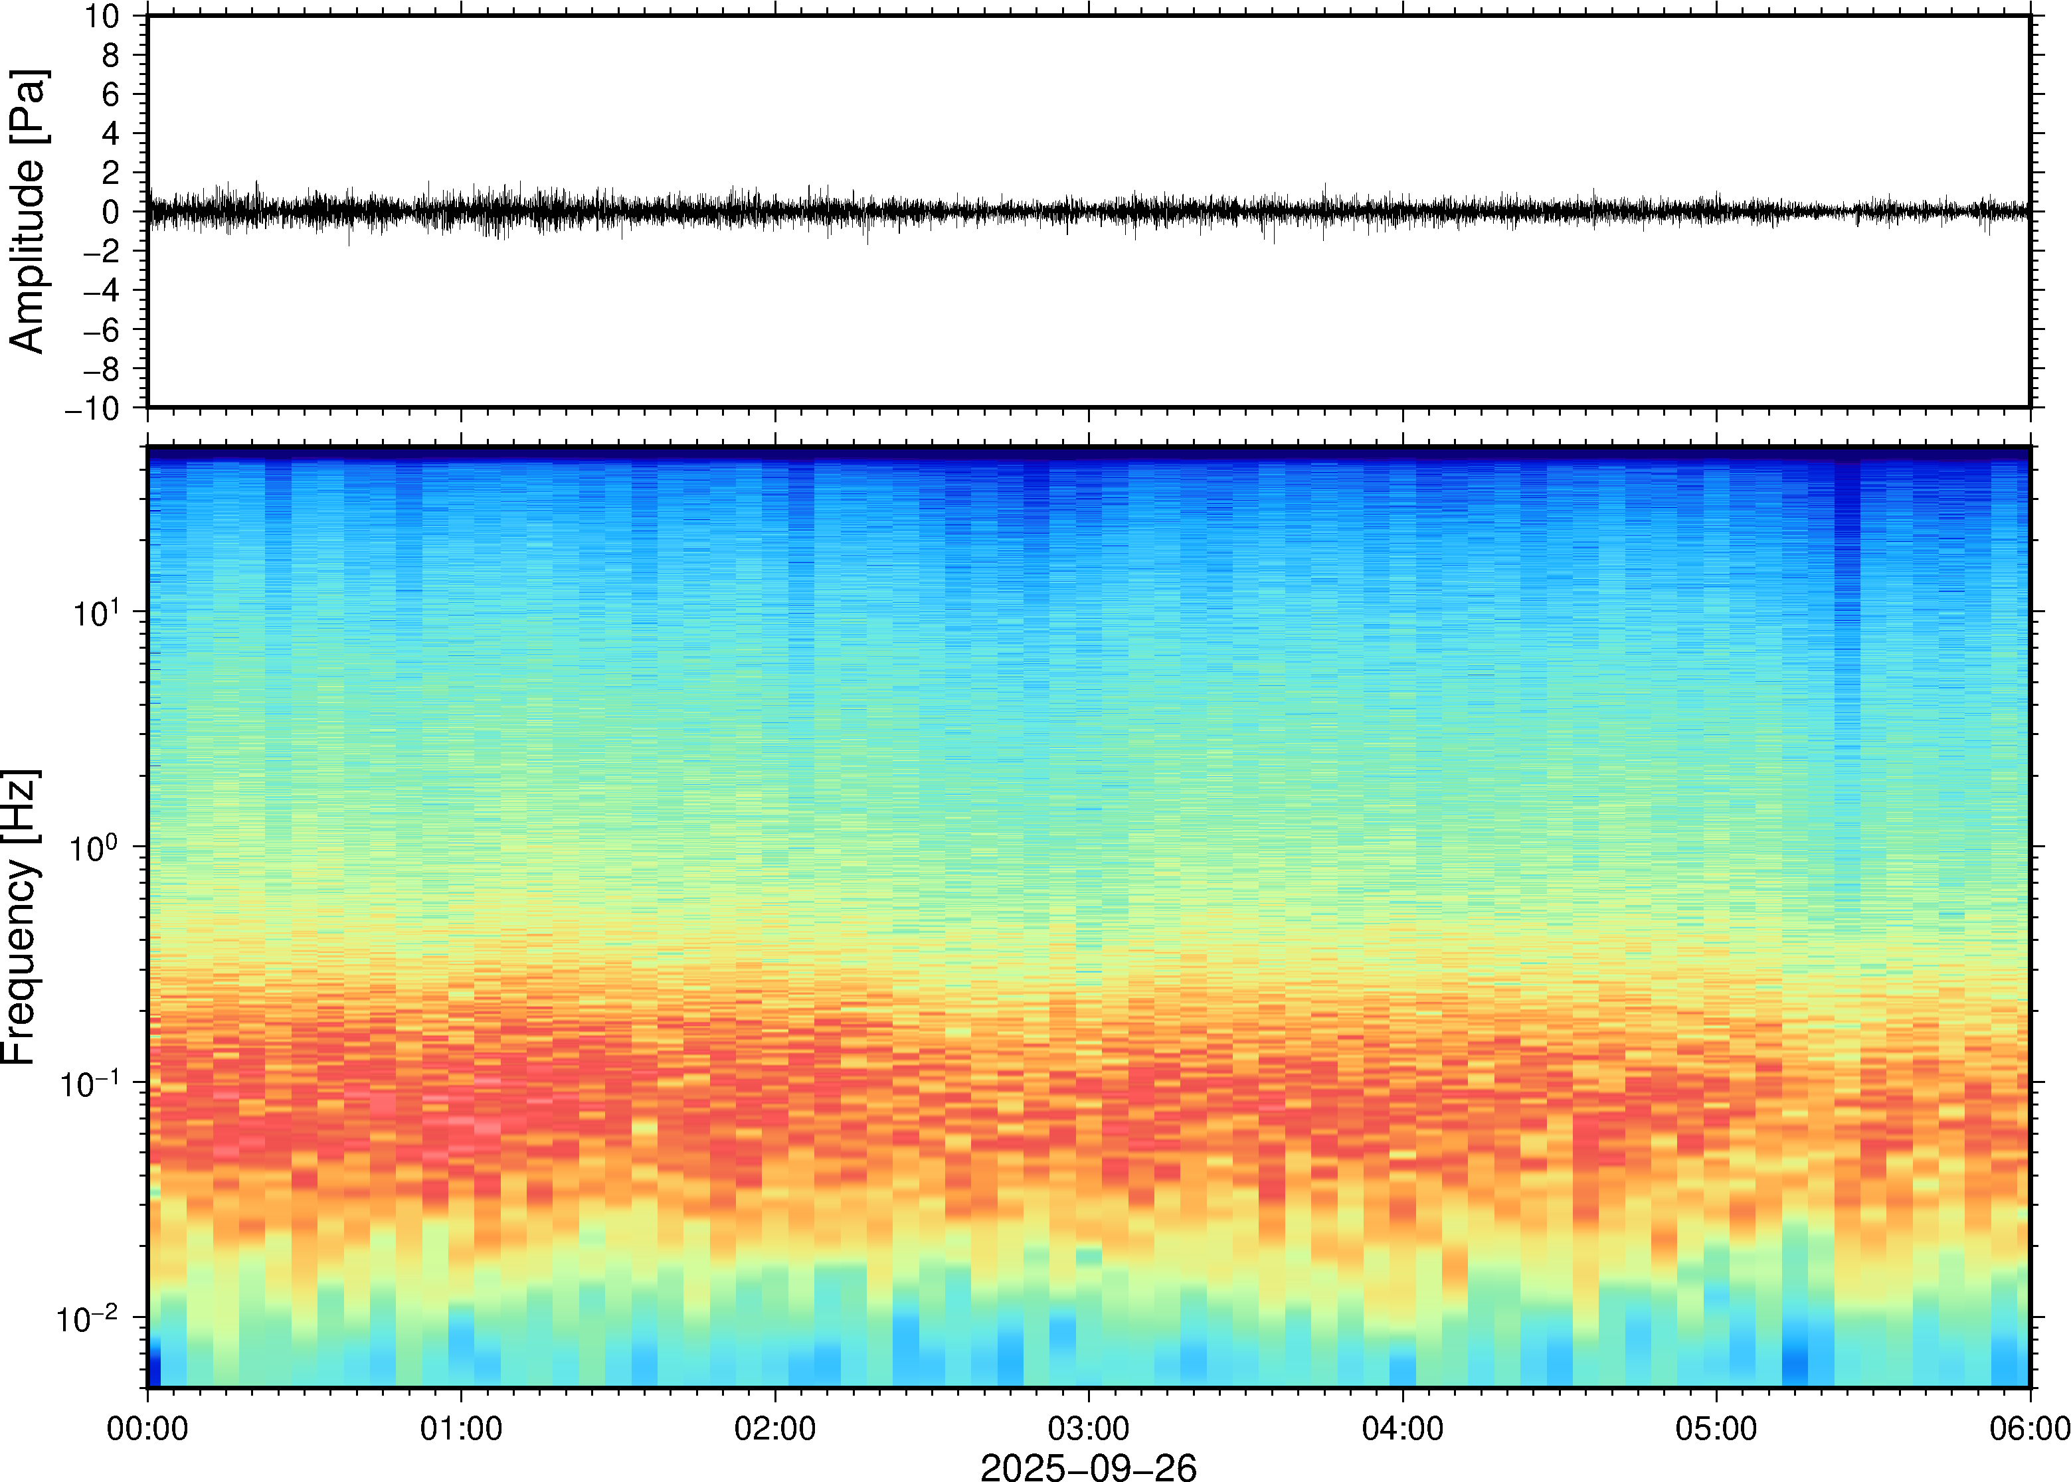Viewport: 2071px width, 1482px height.
Task: Click the 2025-09-26 date label
Action: (1088, 1467)
